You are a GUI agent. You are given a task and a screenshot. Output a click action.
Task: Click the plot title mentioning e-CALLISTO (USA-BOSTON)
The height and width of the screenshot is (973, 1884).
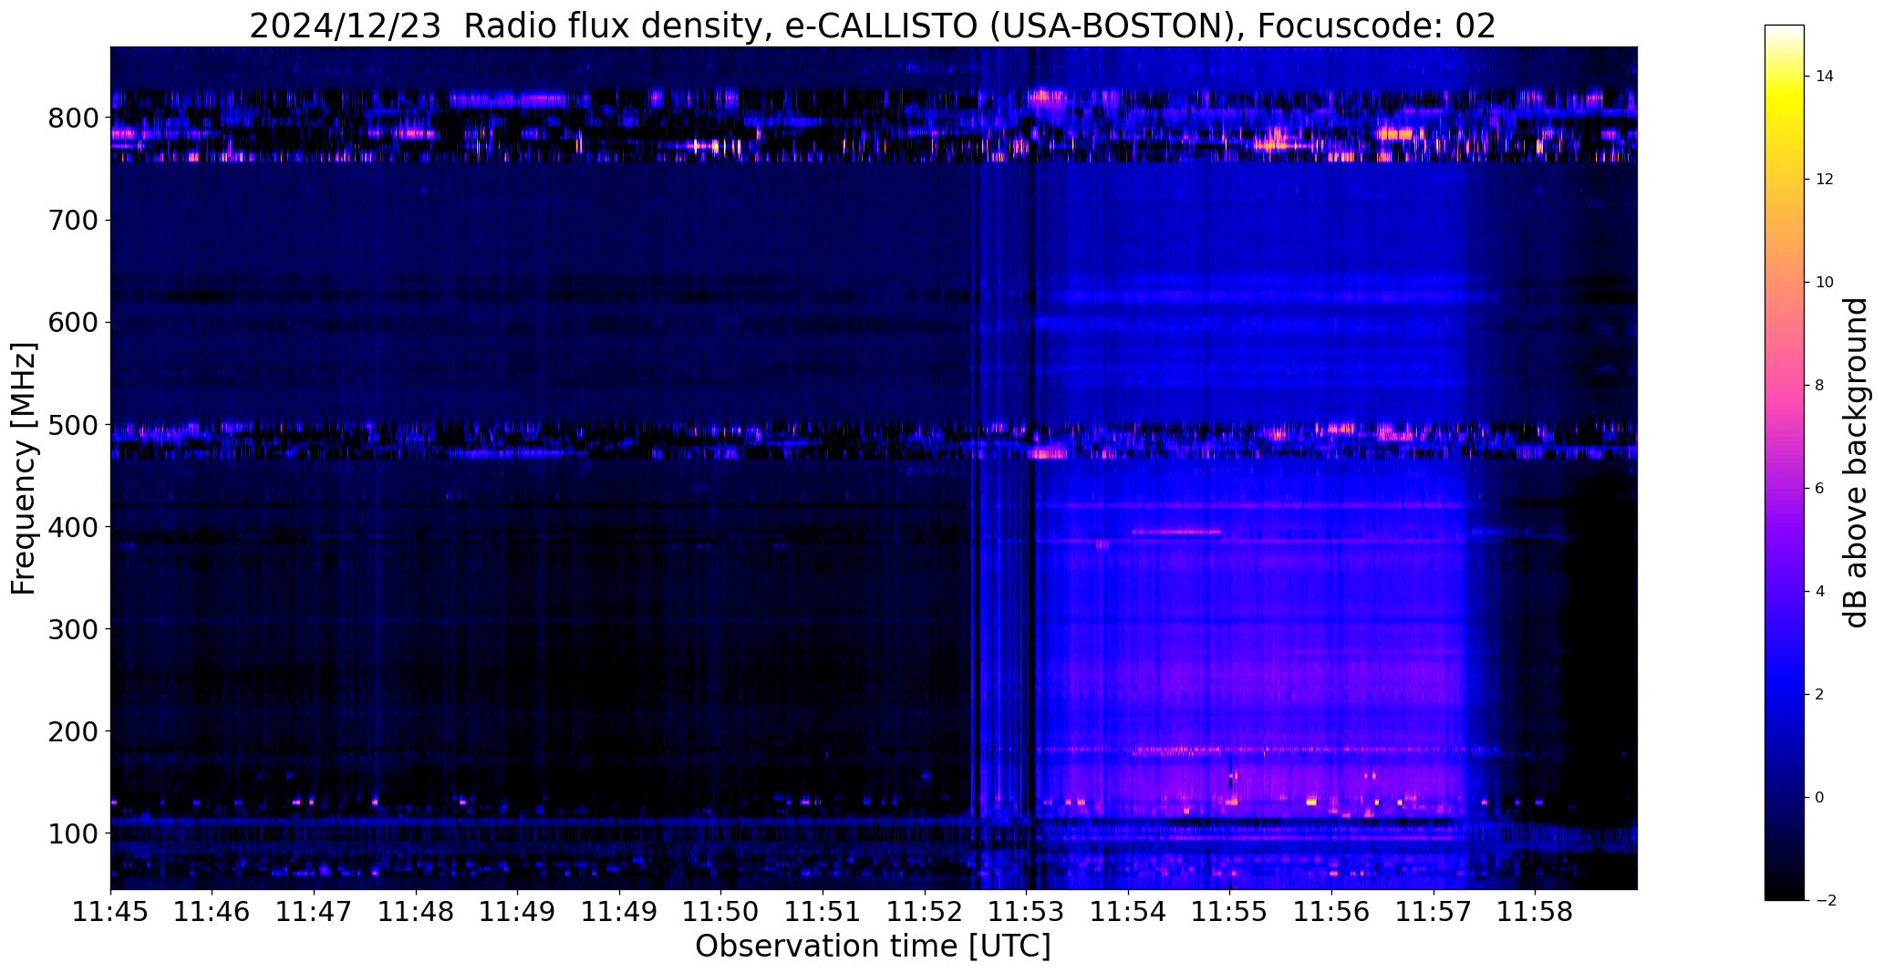pos(873,26)
